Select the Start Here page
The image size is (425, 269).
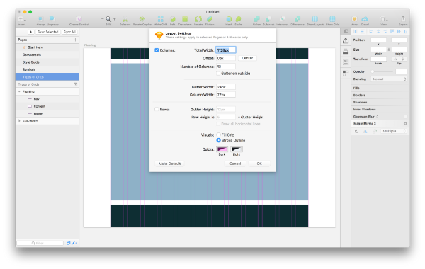(x=47, y=47)
